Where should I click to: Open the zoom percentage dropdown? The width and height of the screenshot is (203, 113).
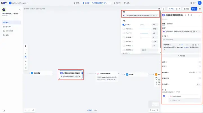tap(154, 110)
